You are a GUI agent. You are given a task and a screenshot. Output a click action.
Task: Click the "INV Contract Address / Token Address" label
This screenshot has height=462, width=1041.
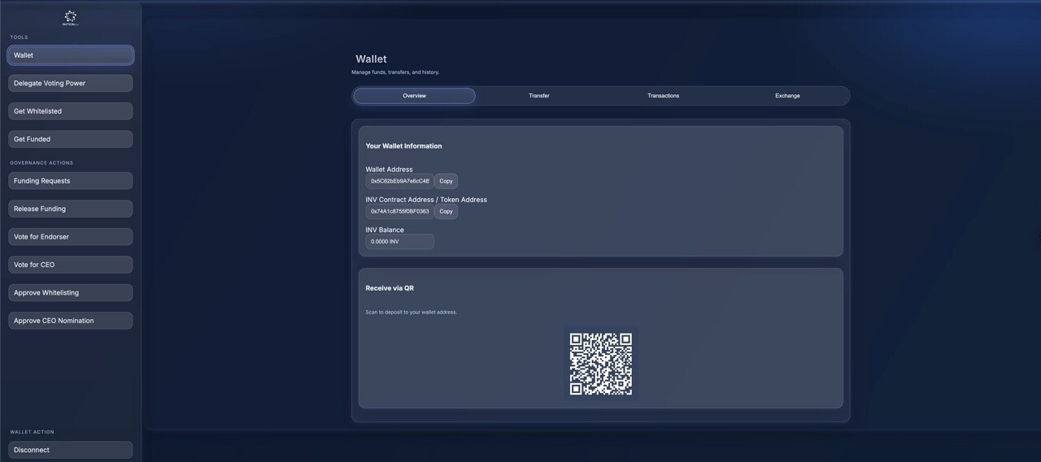[x=426, y=200]
